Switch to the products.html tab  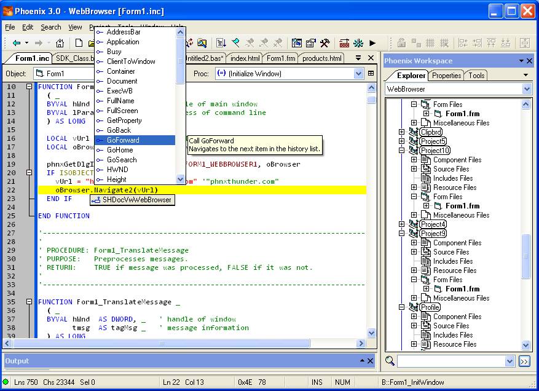click(322, 58)
